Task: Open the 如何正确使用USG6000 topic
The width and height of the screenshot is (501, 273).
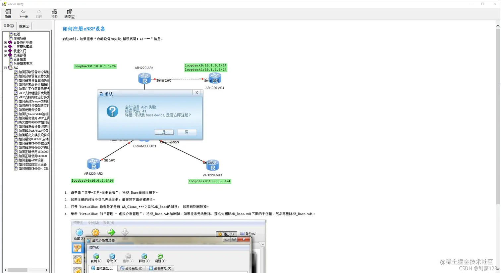Action: pos(33,152)
